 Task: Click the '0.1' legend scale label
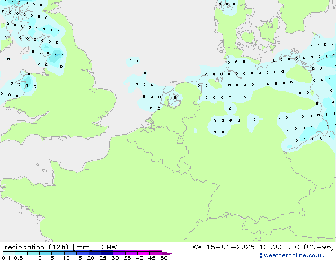(5, 258)
